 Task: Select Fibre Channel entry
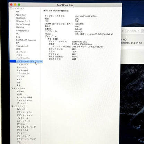pyautogui.click(x=23, y=24)
